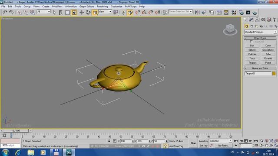Click the time slider 0 / 100
This screenshot has height=156, width=278.
pos(16,130)
